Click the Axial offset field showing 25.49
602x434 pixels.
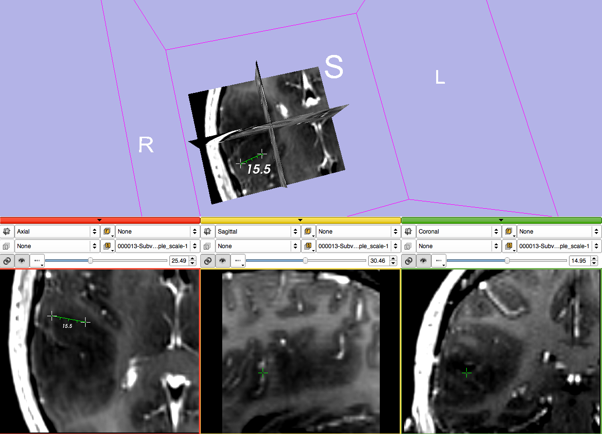178,261
